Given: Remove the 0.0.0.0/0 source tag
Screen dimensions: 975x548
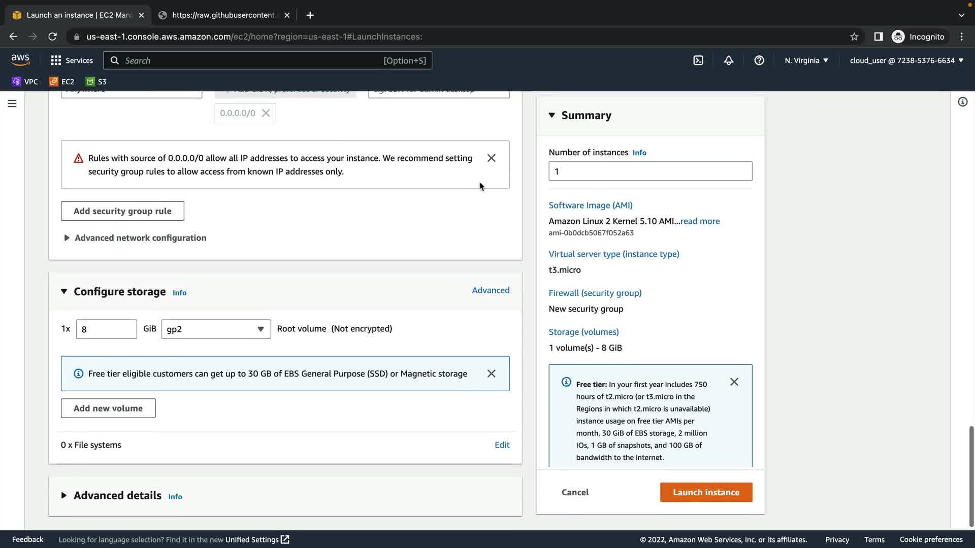Looking at the screenshot, I should click(x=266, y=113).
